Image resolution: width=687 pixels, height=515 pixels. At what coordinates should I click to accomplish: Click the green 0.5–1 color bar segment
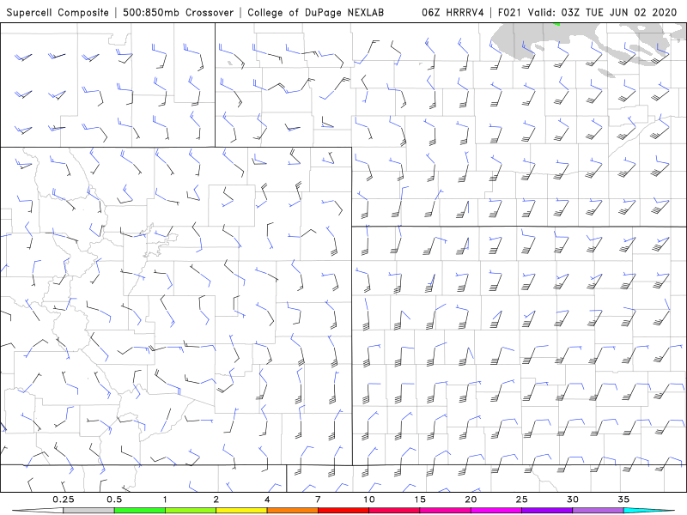tap(140, 511)
